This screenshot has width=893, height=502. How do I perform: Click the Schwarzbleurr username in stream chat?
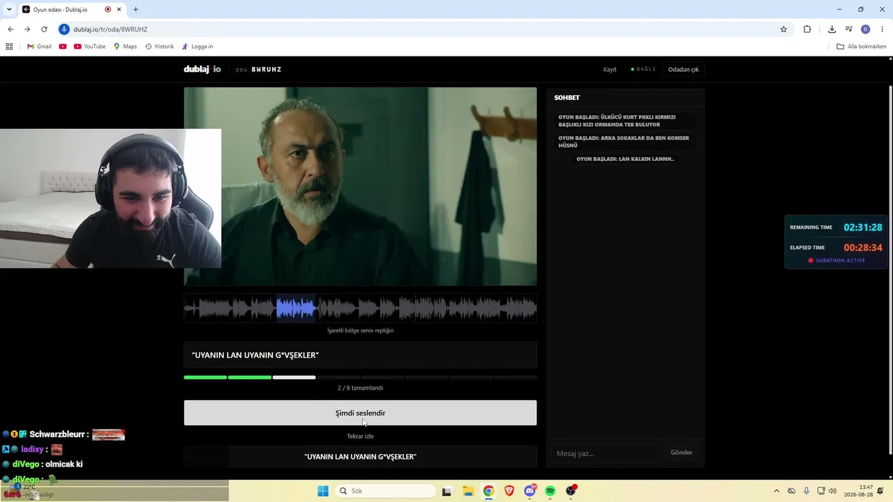58,434
